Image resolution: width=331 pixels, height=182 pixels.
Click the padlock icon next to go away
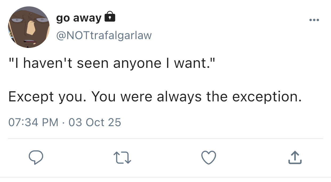click(110, 17)
